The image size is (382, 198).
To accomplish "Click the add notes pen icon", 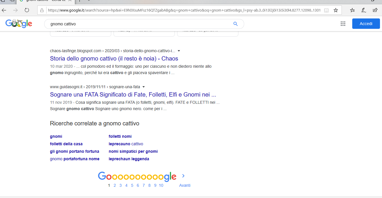I will (x=364, y=10).
